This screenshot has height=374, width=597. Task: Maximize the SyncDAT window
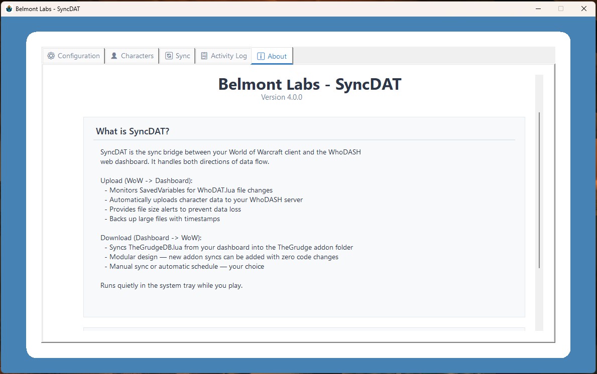[x=561, y=9]
